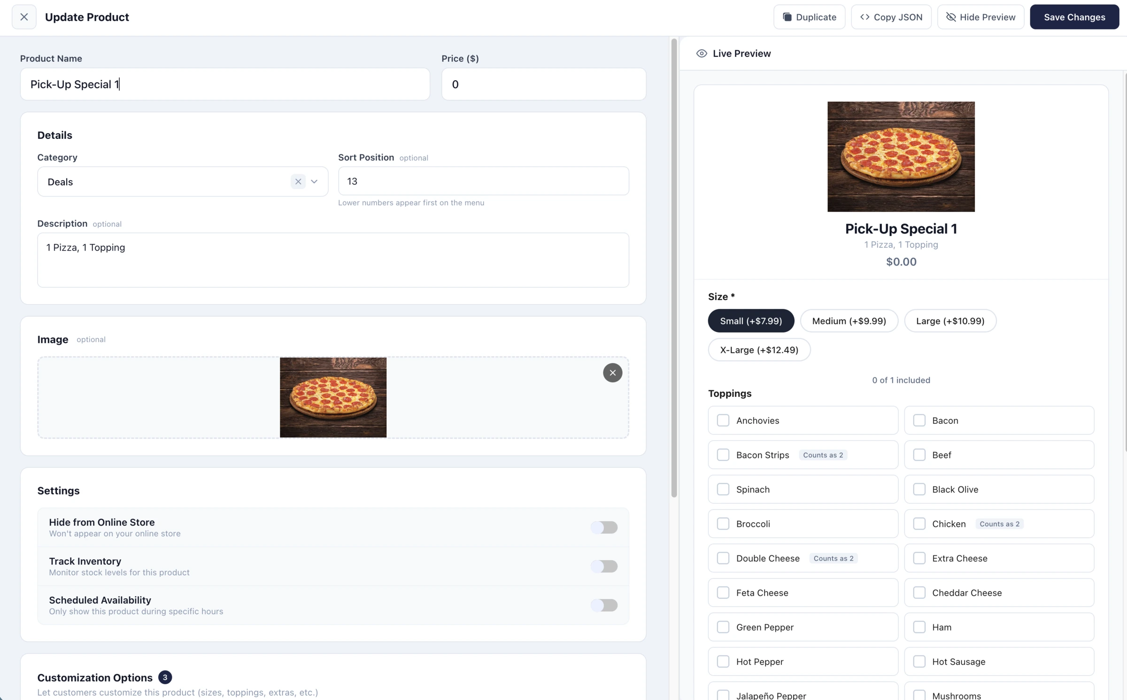Viewport: 1127px width, 700px height.
Task: Tick the Extra Cheese checkbox
Action: pos(919,558)
